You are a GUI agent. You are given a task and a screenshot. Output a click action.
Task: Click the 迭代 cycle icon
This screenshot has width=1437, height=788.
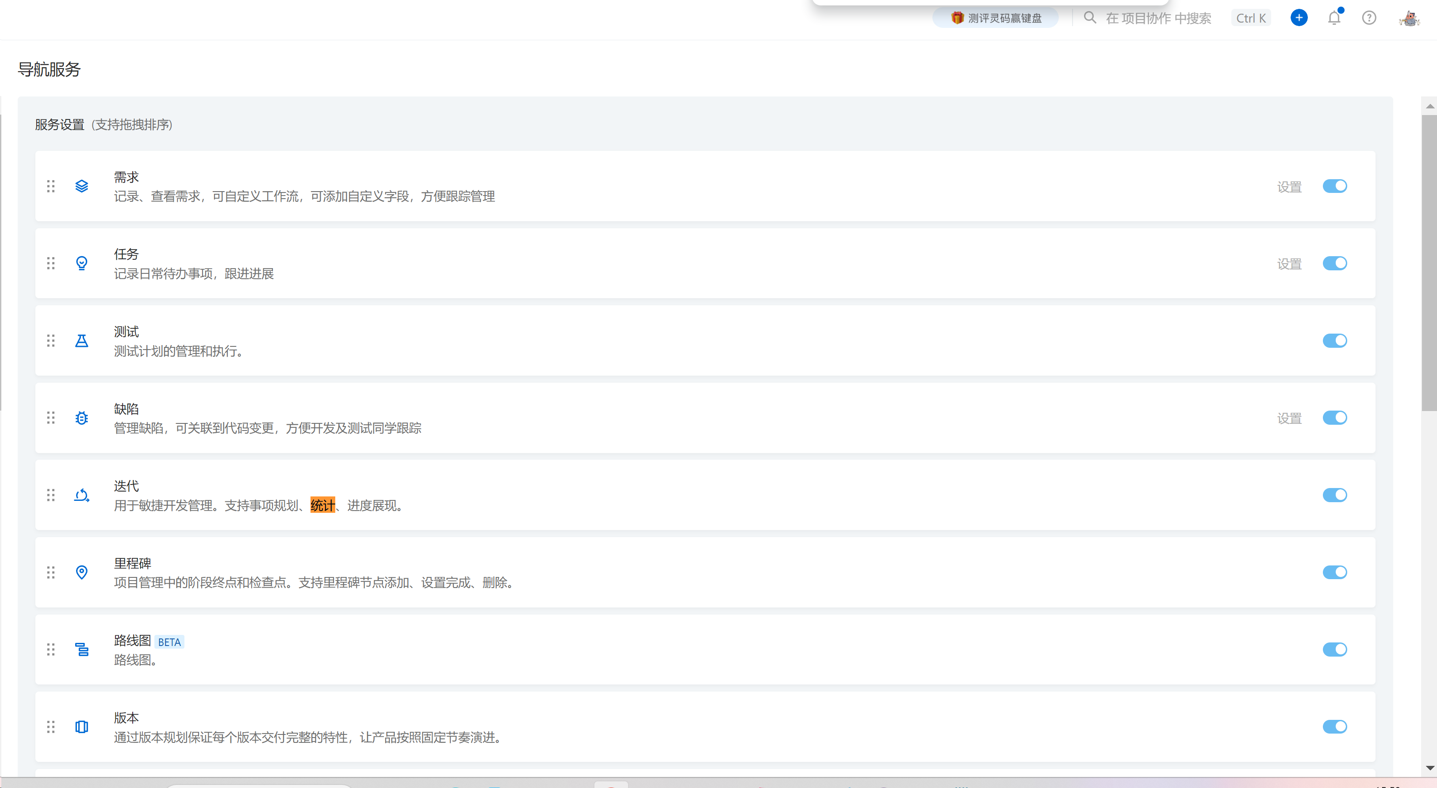coord(81,495)
